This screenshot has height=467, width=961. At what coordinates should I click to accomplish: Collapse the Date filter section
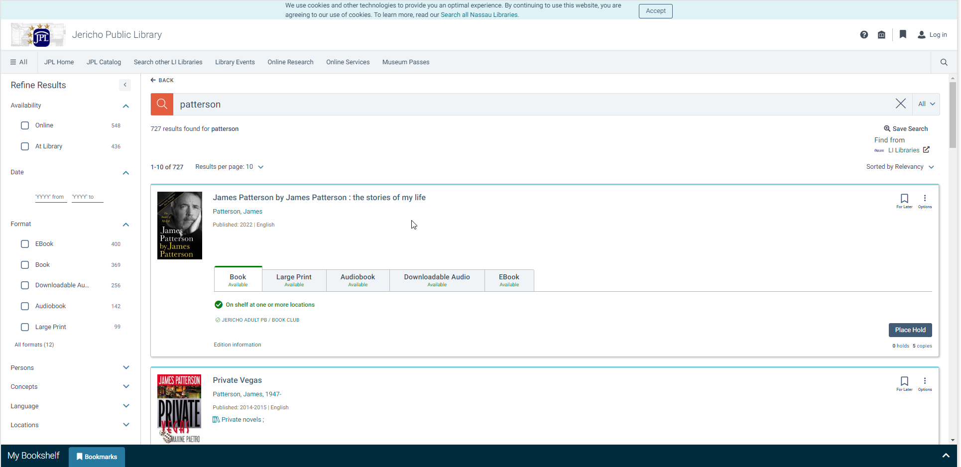(x=126, y=172)
